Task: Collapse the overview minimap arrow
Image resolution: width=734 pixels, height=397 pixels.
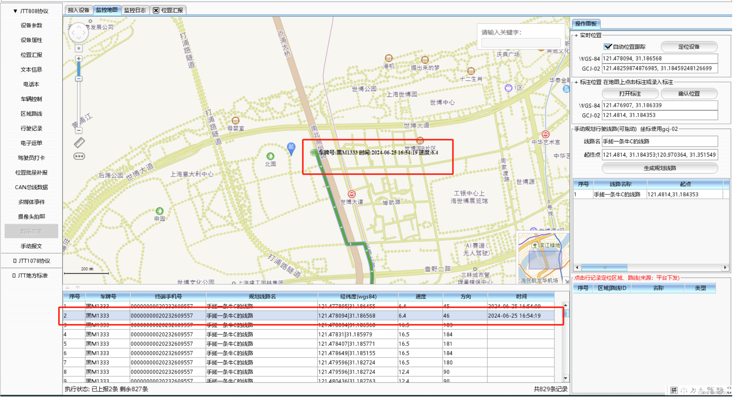Action: 566,281
